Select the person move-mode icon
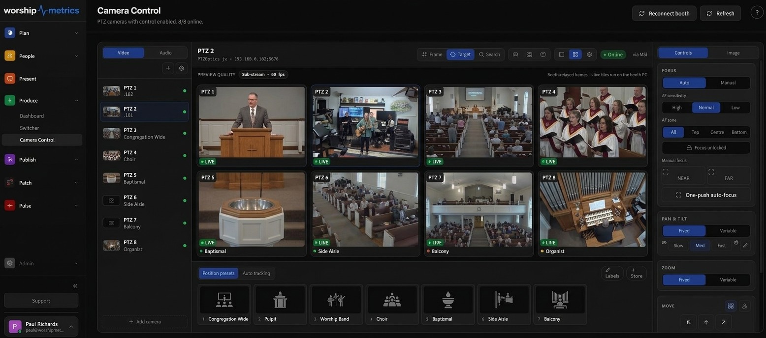This screenshot has height=338, width=766. pos(745,306)
